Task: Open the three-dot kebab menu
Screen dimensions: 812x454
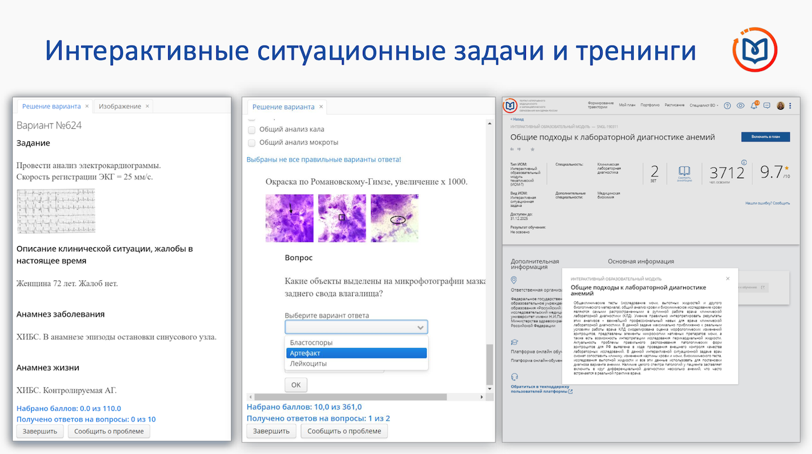Action: 790,105
